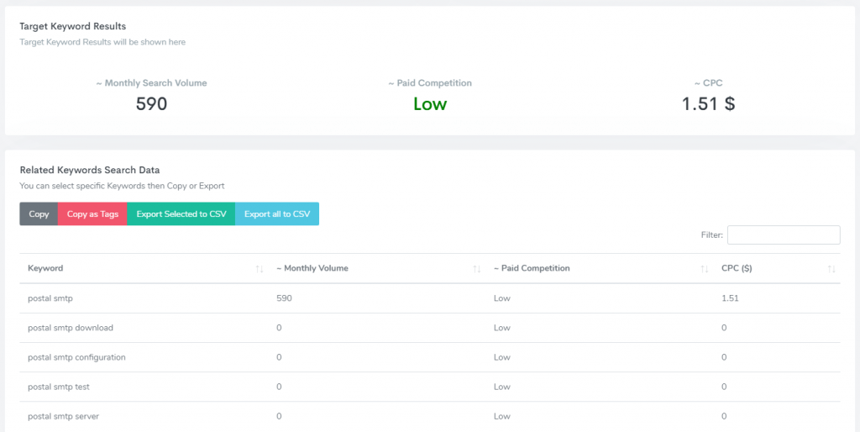Click the 590 monthly search volume value

[x=151, y=104]
